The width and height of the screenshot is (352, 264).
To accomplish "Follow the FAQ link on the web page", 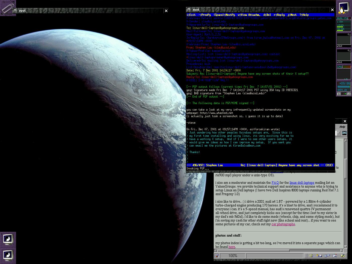I will pyautogui.click(x=275, y=183).
